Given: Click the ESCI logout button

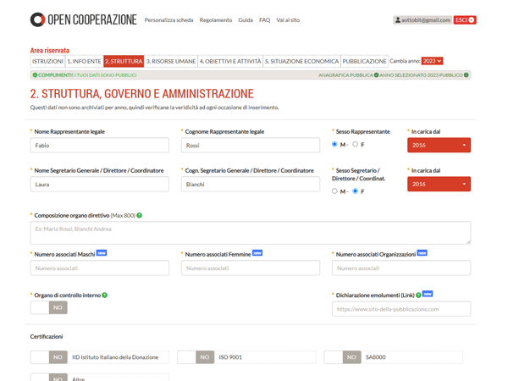Looking at the screenshot, I should click(x=465, y=19).
